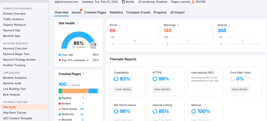Open the Crawled Pages tab
267x121 pixels.
click(95, 12)
